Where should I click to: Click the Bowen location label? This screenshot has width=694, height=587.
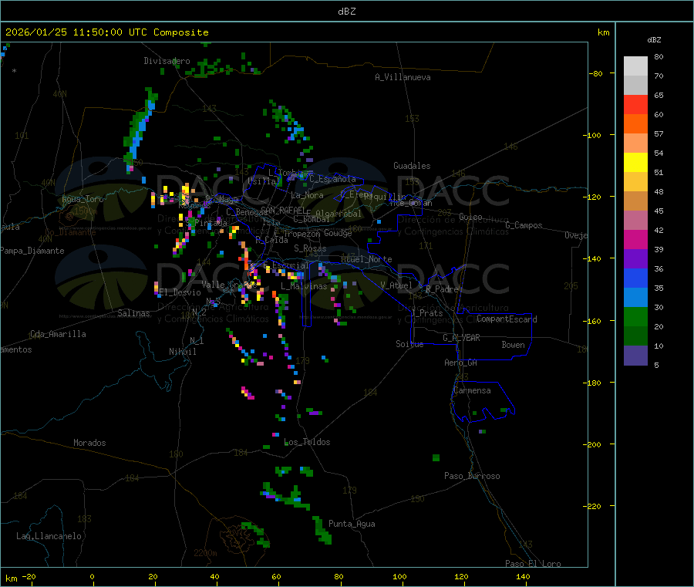(x=514, y=345)
